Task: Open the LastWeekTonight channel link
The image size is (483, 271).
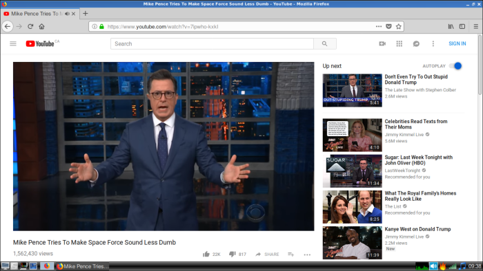Action: click(x=402, y=171)
